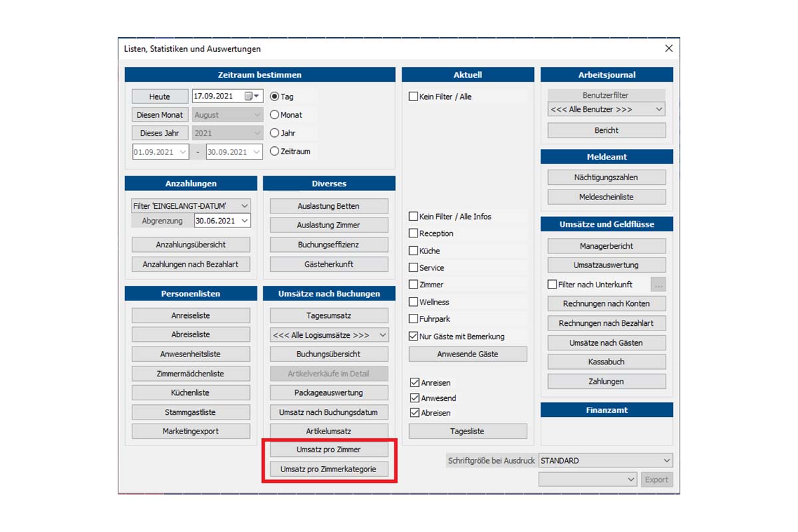
Task: Select the Zeitraum radio option
Action: click(275, 152)
